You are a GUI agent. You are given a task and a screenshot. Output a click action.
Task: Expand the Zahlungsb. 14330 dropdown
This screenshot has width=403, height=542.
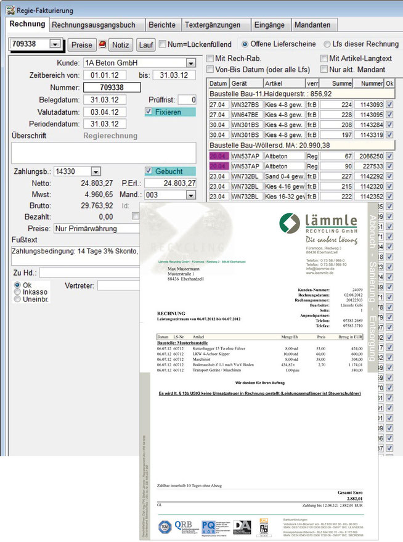click(x=96, y=171)
